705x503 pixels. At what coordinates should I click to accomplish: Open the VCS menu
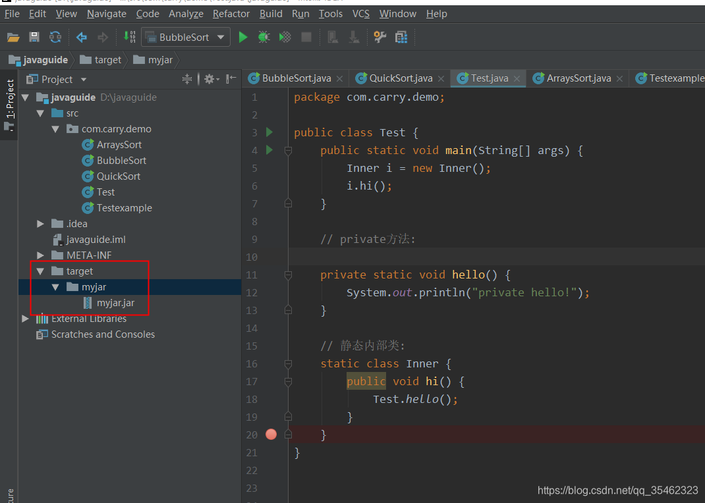click(360, 14)
